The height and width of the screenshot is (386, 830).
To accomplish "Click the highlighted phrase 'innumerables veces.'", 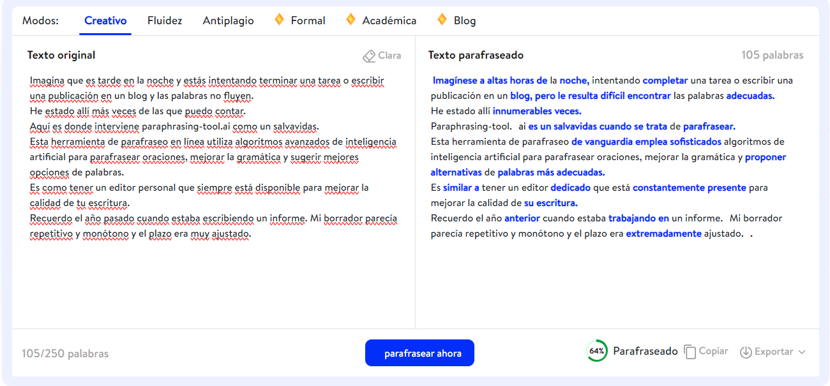I will (x=537, y=111).
